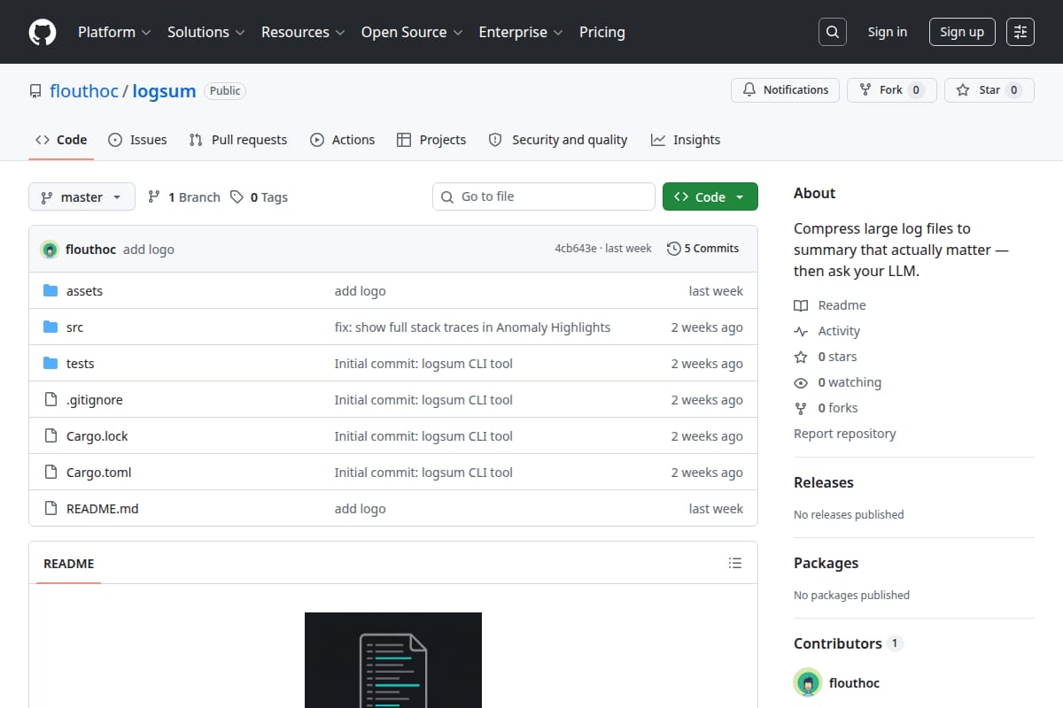1063x708 pixels.
Task: Click flouthoc avatar in latest commit row
Action: point(50,250)
